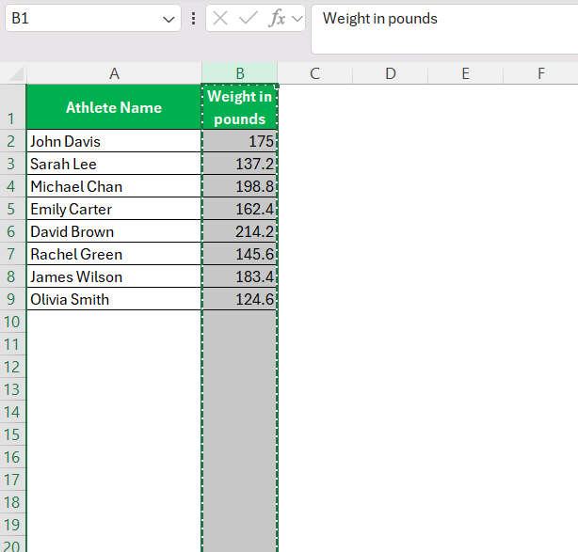Click the cell with value 124.6
578x552 pixels.
(x=240, y=299)
